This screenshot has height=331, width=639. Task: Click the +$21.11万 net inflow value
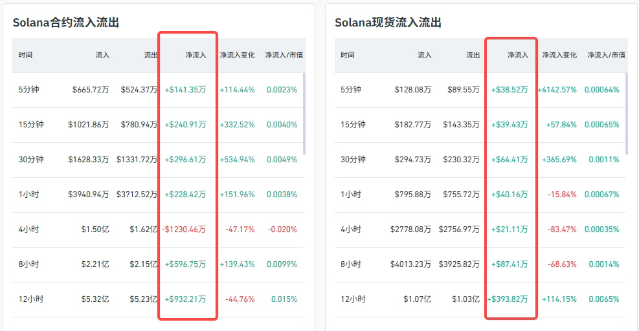click(510, 230)
